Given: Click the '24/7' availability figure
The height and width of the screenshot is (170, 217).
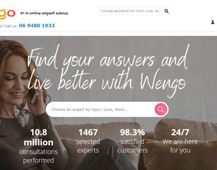Looking at the screenshot, I should coord(180,132).
